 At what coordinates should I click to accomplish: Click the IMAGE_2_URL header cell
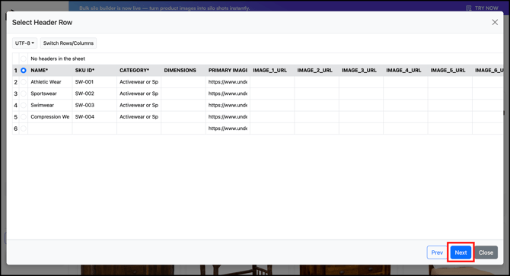click(x=317, y=70)
